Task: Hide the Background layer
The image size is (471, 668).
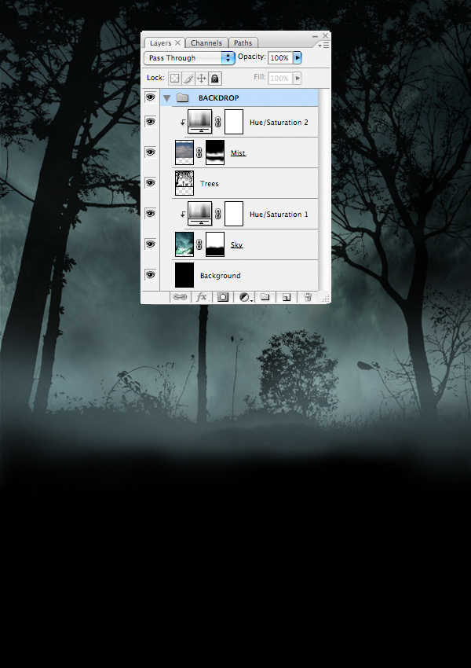Action: pyautogui.click(x=150, y=275)
